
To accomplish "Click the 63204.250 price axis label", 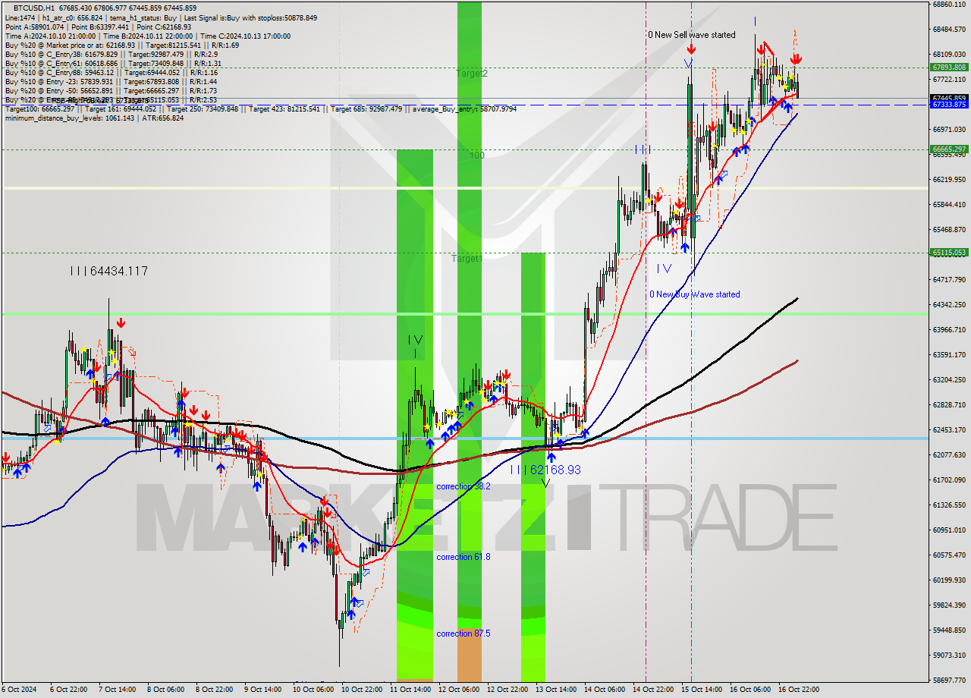I will (x=949, y=380).
